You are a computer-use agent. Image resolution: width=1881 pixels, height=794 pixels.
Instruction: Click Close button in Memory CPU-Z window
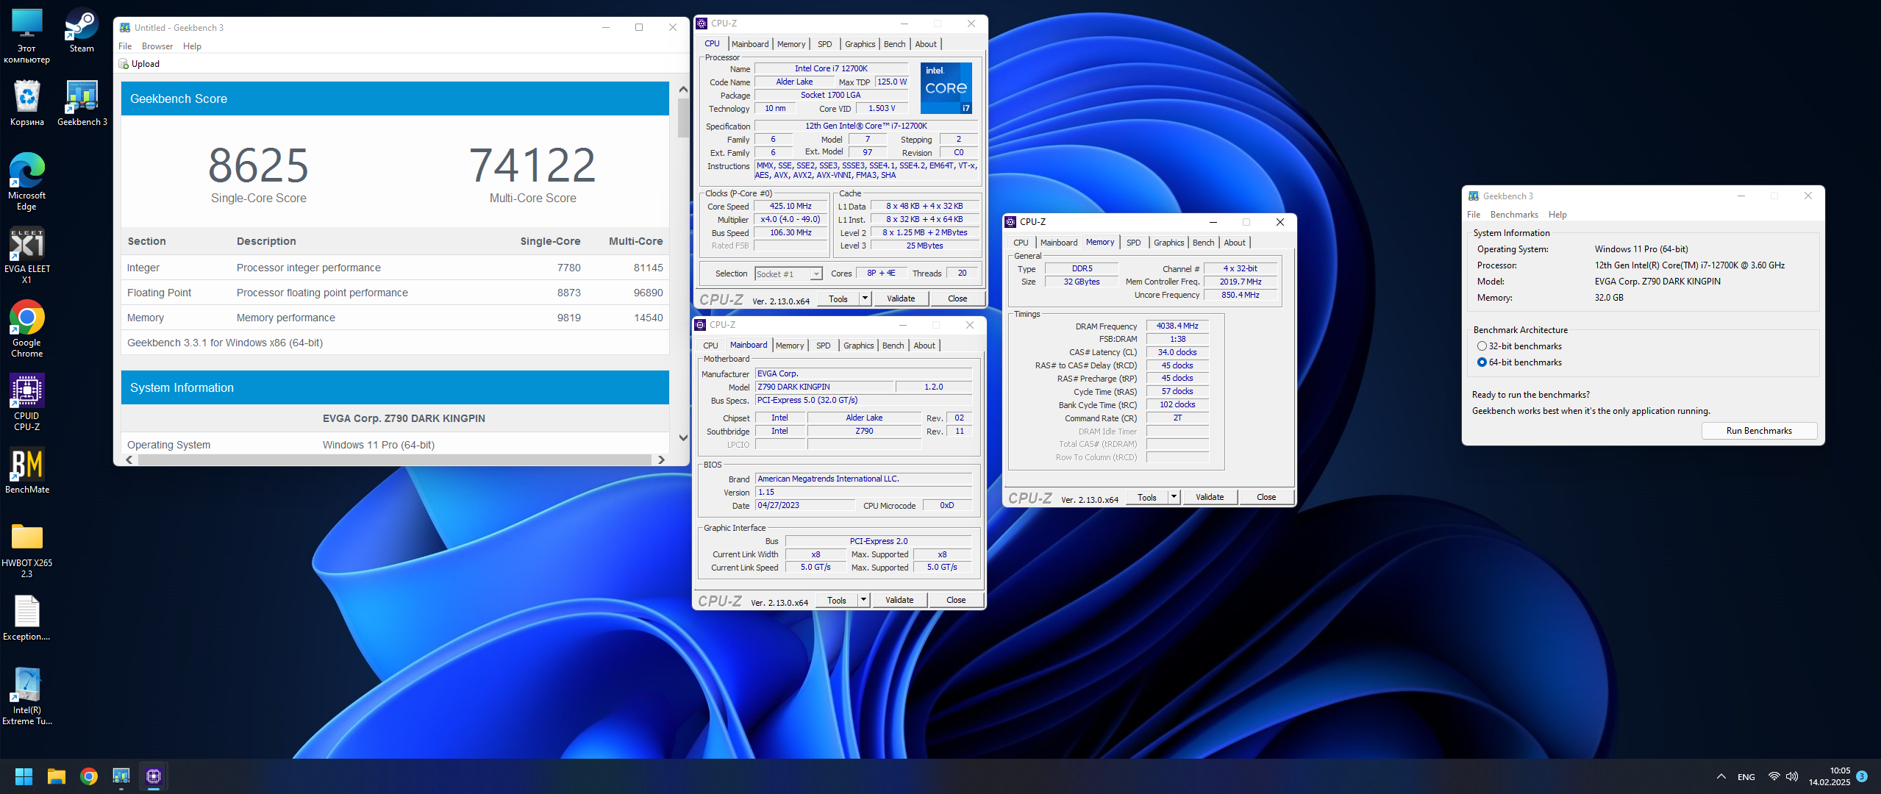(x=1266, y=497)
